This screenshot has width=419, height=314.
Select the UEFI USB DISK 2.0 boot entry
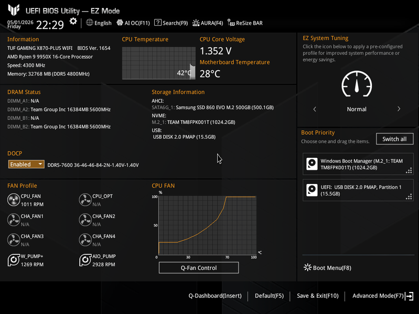[x=358, y=190]
